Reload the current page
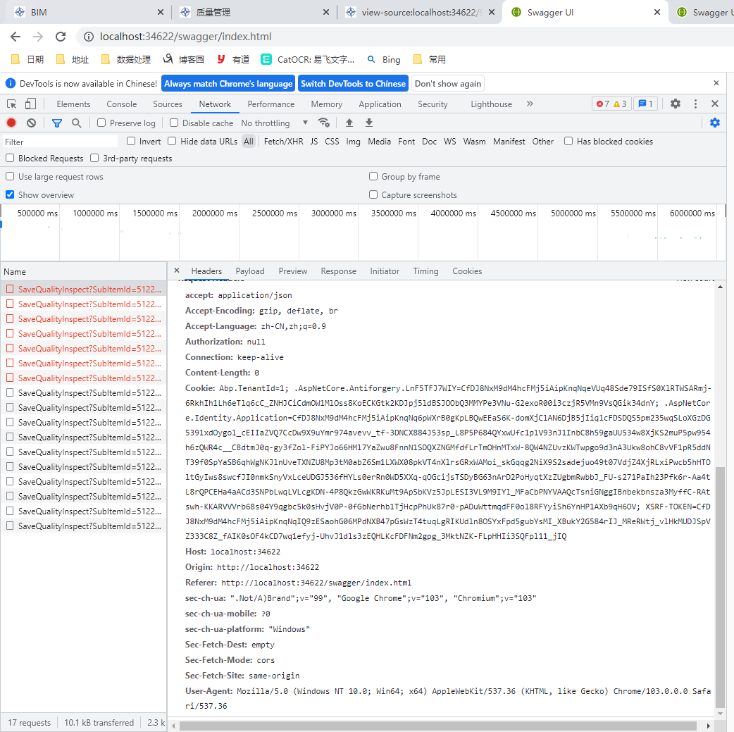The width and height of the screenshot is (734, 732). coord(61,37)
